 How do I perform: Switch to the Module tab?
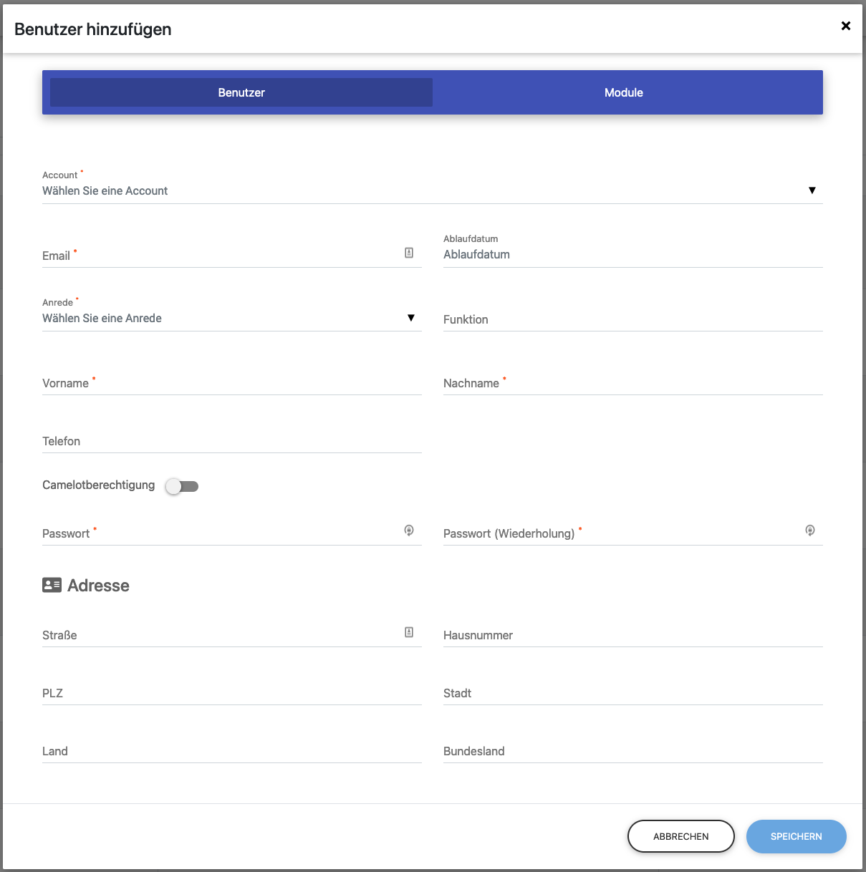pyautogui.click(x=623, y=92)
